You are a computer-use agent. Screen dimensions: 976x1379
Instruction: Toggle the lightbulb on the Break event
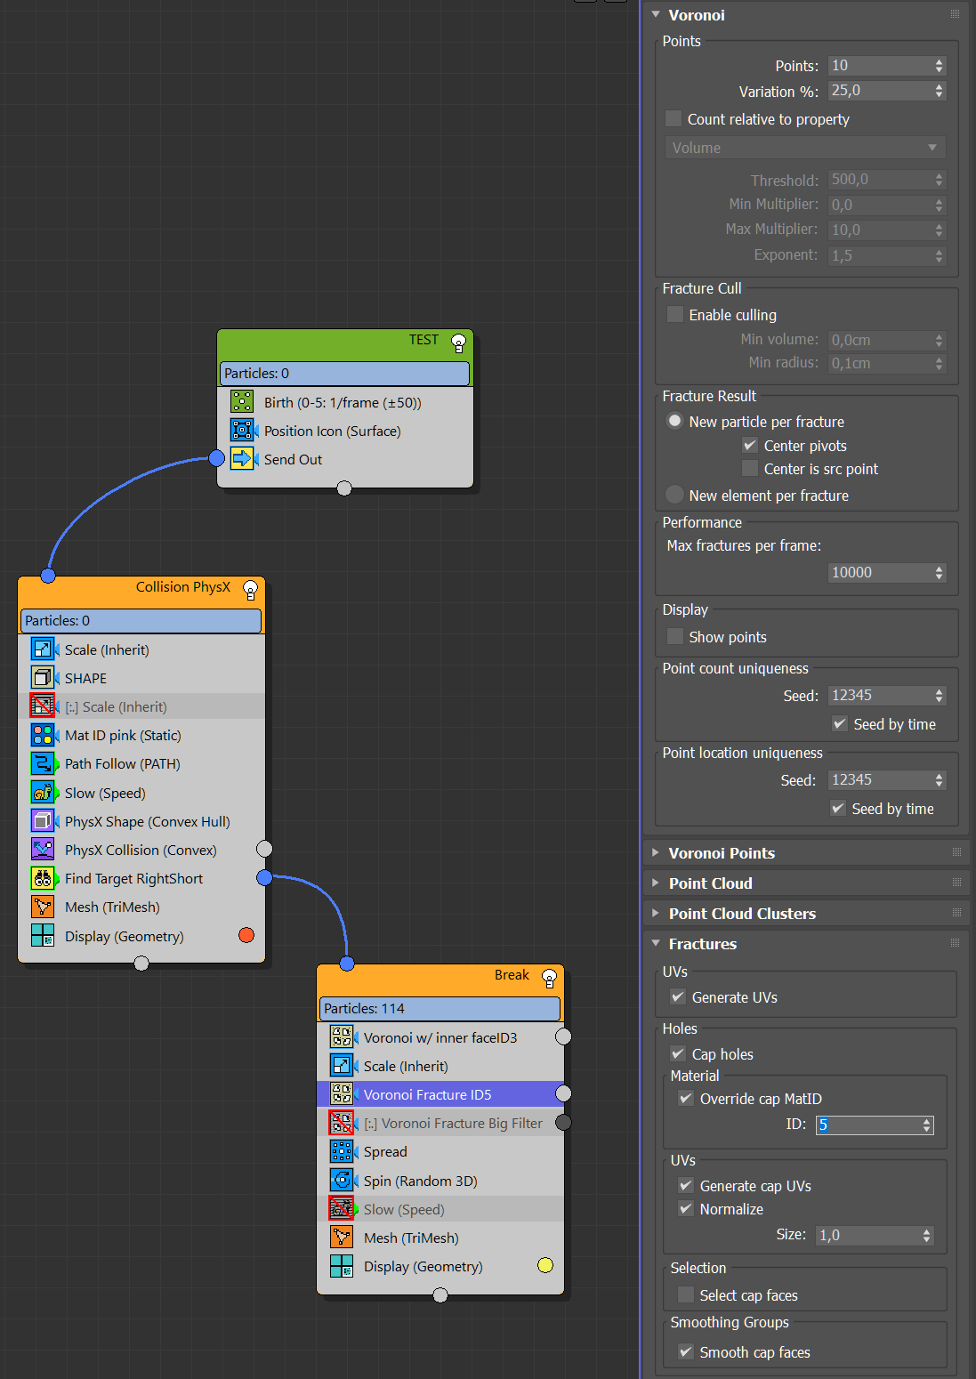[549, 978]
